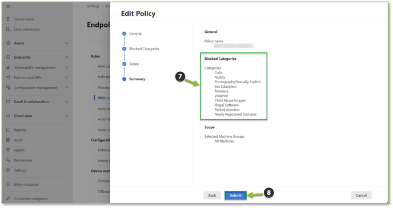Open Secure score via its trophy icon
This screenshot has width=393, height=208.
coord(8,19)
